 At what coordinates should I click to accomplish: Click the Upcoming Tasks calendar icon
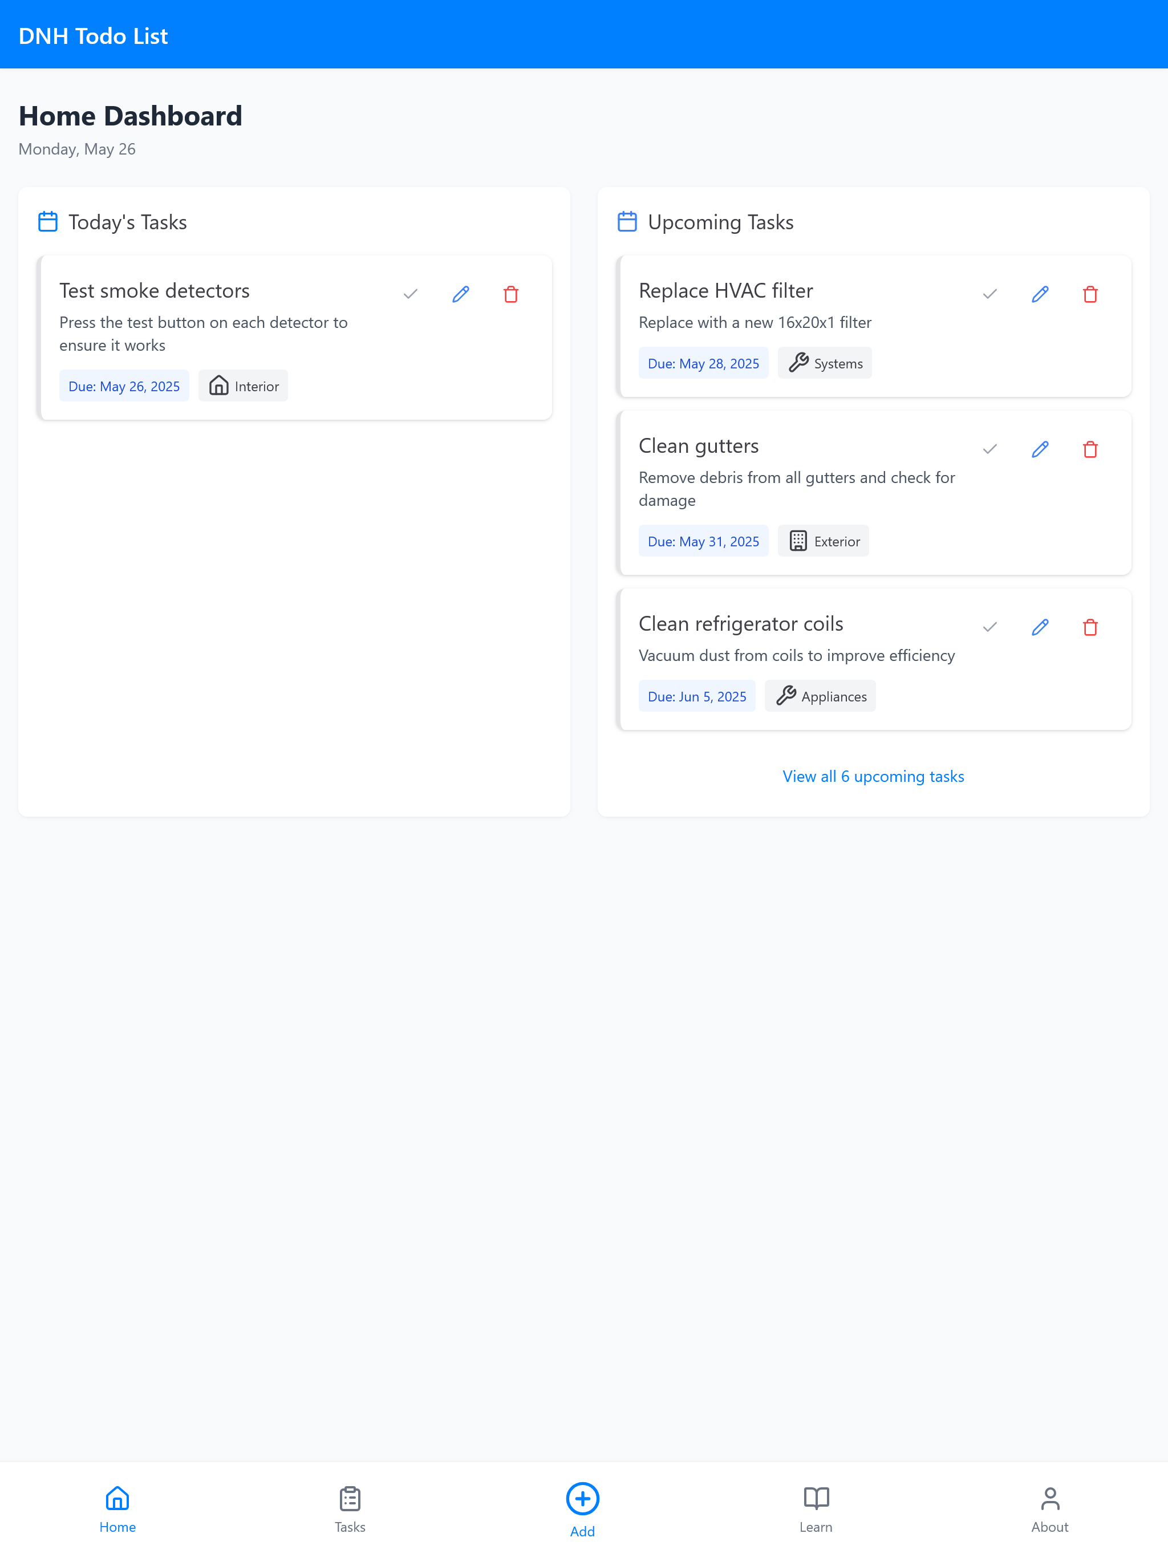click(x=627, y=222)
